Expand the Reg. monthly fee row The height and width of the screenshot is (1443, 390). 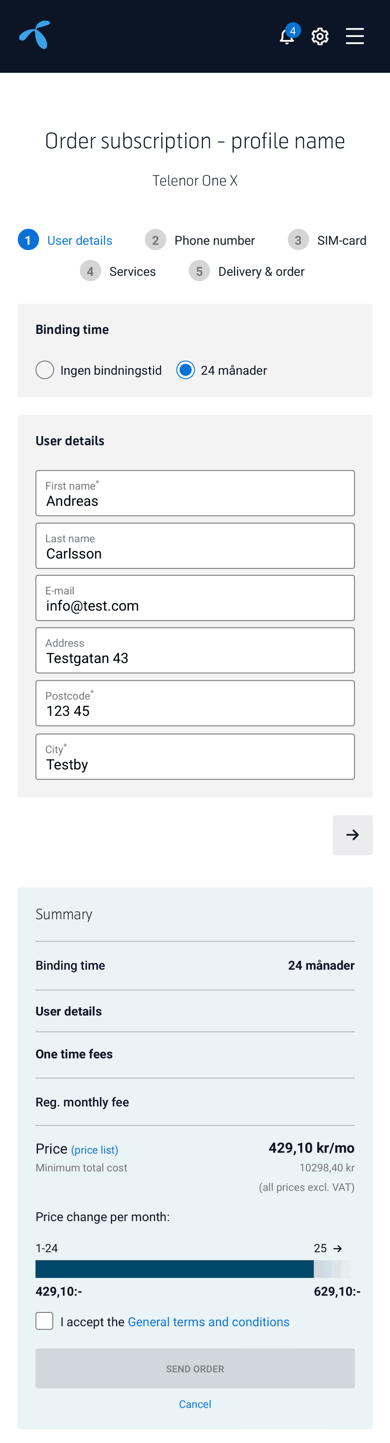click(195, 1102)
